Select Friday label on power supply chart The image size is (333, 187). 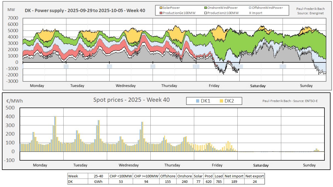pos(214,86)
